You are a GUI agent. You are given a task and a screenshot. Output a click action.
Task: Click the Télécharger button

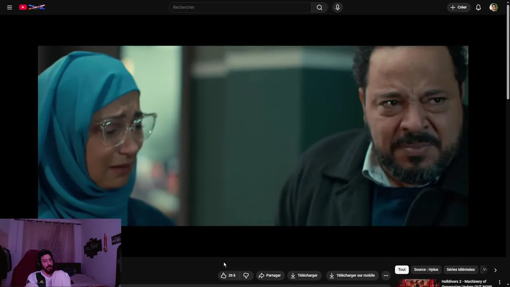click(304, 275)
